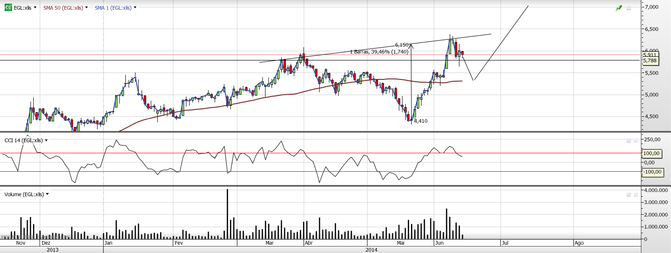671x253 pixels.
Task: Click the green lightning streaming icon
Action: pyautogui.click(x=619, y=8)
